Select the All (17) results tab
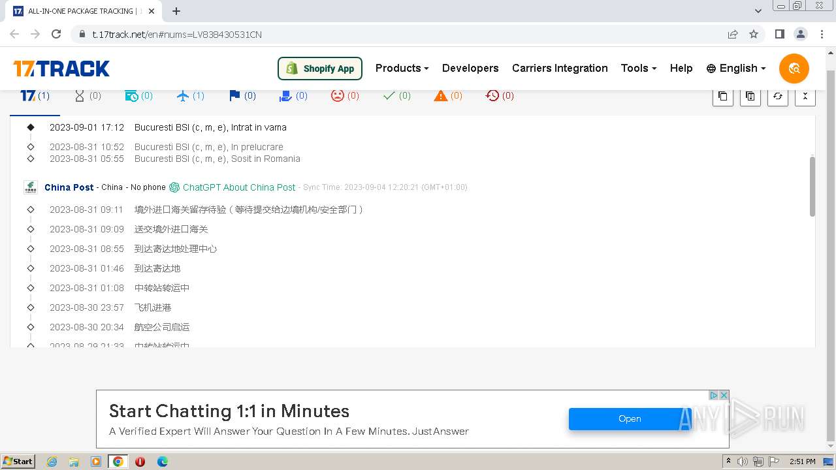 click(35, 96)
